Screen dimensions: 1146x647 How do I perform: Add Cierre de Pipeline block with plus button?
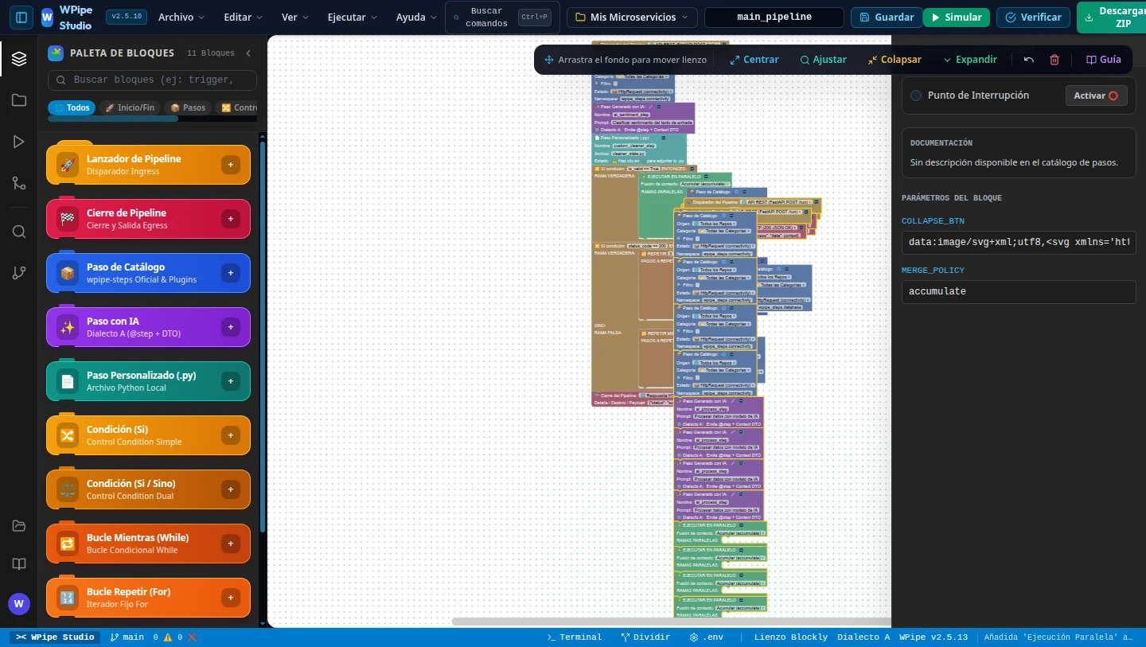tap(231, 219)
